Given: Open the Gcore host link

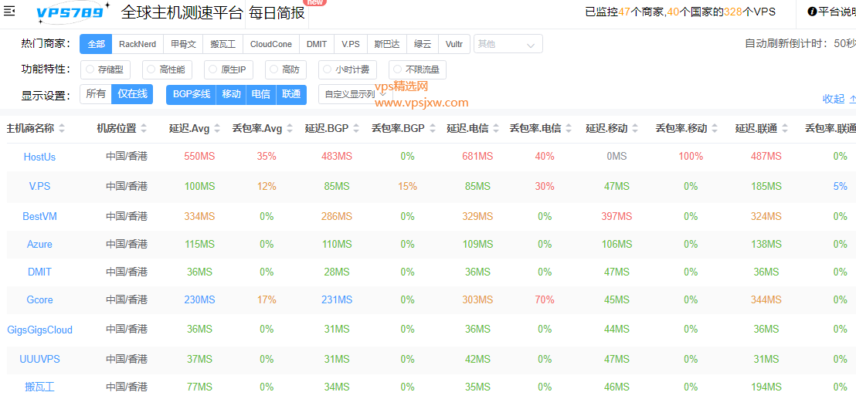Looking at the screenshot, I should (39, 299).
